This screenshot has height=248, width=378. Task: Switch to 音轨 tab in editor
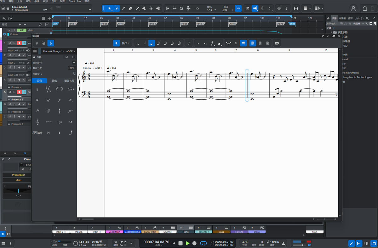(x=54, y=81)
